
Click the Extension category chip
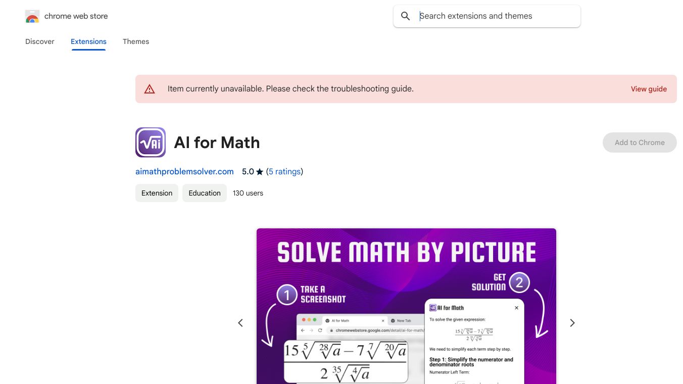click(157, 193)
